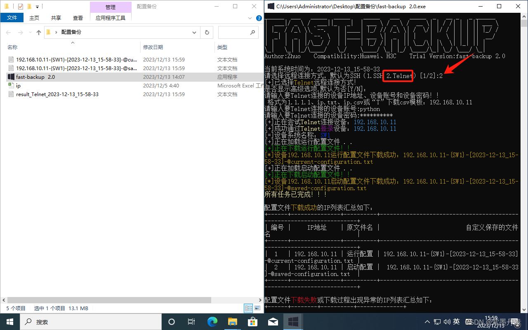528x330 pixels.
Task: Go up one folder level
Action: pyautogui.click(x=39, y=32)
